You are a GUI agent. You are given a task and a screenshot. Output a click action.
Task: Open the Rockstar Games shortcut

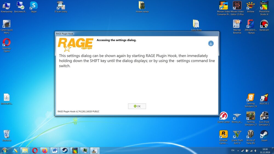coord(224,137)
